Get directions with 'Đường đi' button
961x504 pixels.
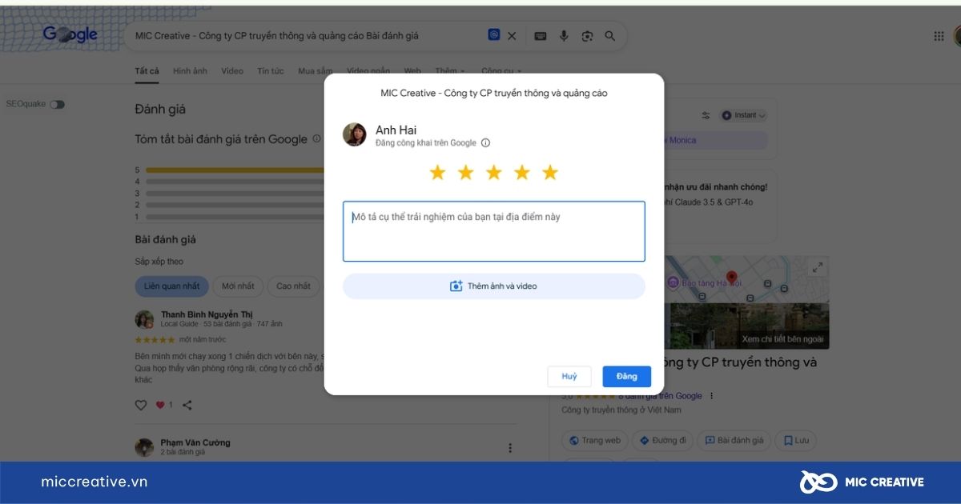pos(662,440)
